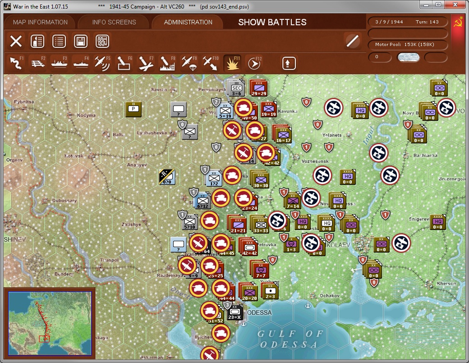The image size is (469, 363).
Task: Select the SEC 3=6 security unit counter
Action: 236,88
